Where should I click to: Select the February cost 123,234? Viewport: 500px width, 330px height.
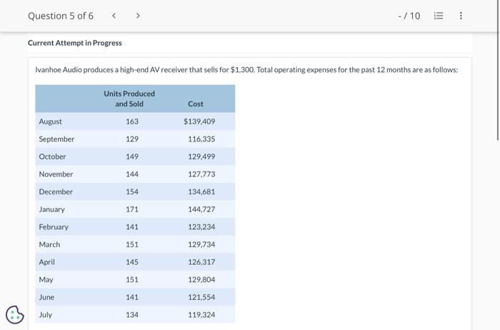pyautogui.click(x=201, y=226)
